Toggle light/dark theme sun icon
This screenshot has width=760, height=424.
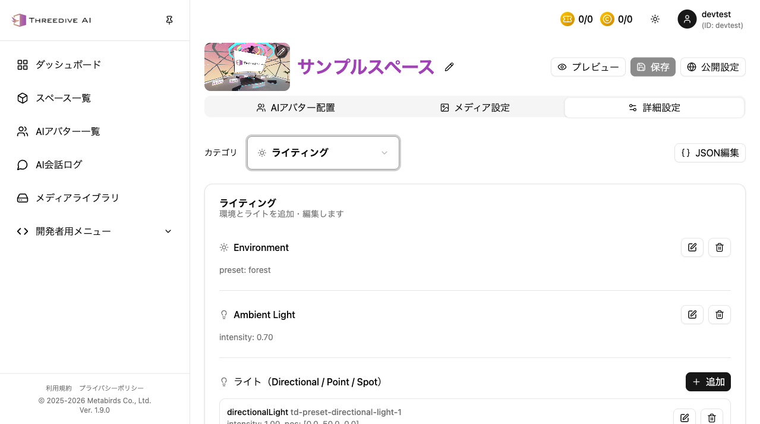click(x=655, y=19)
